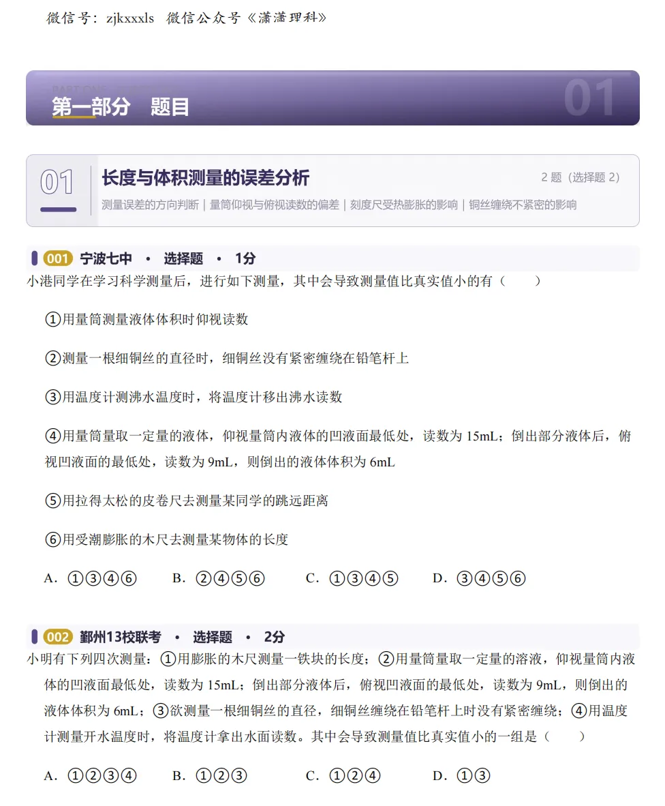
Task: Click the count label 2 题（选择题 2）
Action: click(581, 177)
